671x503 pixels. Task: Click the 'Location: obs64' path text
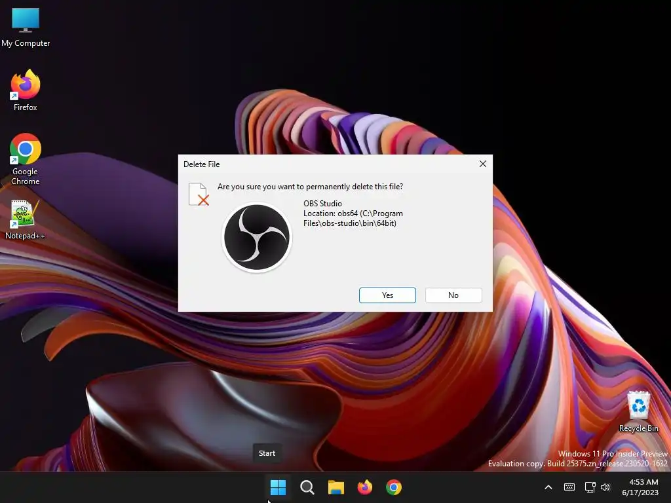(x=353, y=218)
